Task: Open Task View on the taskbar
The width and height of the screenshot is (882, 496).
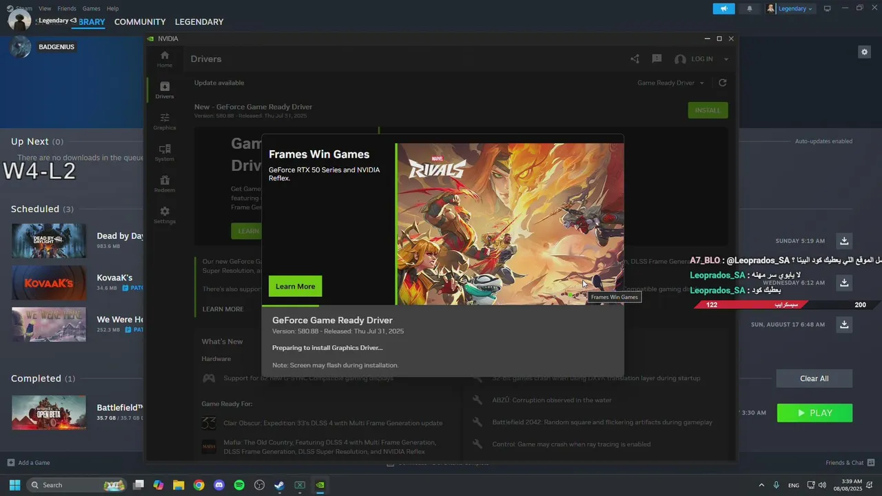Action: [x=139, y=485]
